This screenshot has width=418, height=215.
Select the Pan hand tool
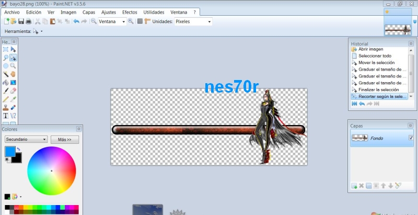coord(13,74)
